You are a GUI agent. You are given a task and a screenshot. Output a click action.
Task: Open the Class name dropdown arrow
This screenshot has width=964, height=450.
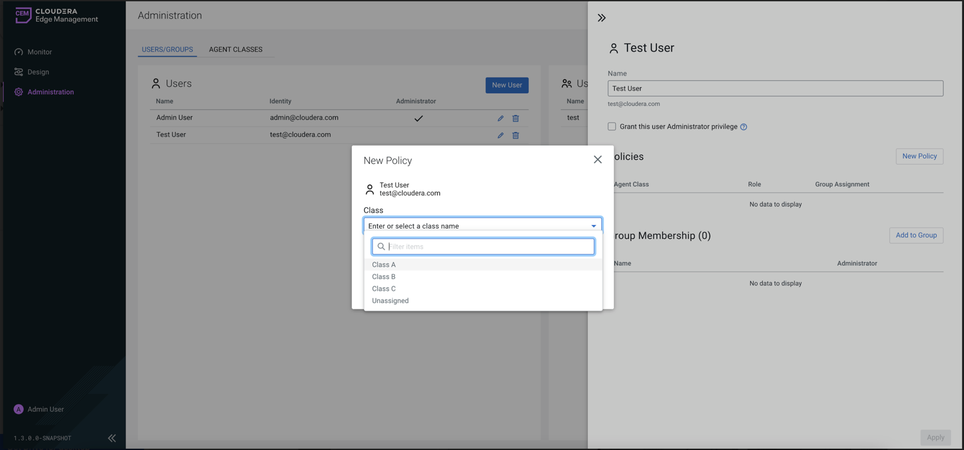click(593, 226)
